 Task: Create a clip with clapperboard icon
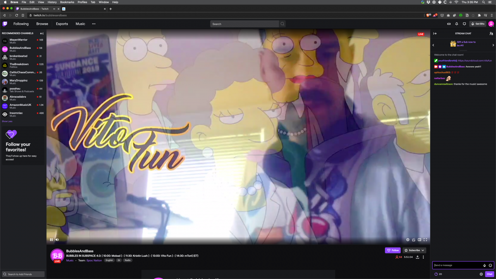tap(413, 239)
